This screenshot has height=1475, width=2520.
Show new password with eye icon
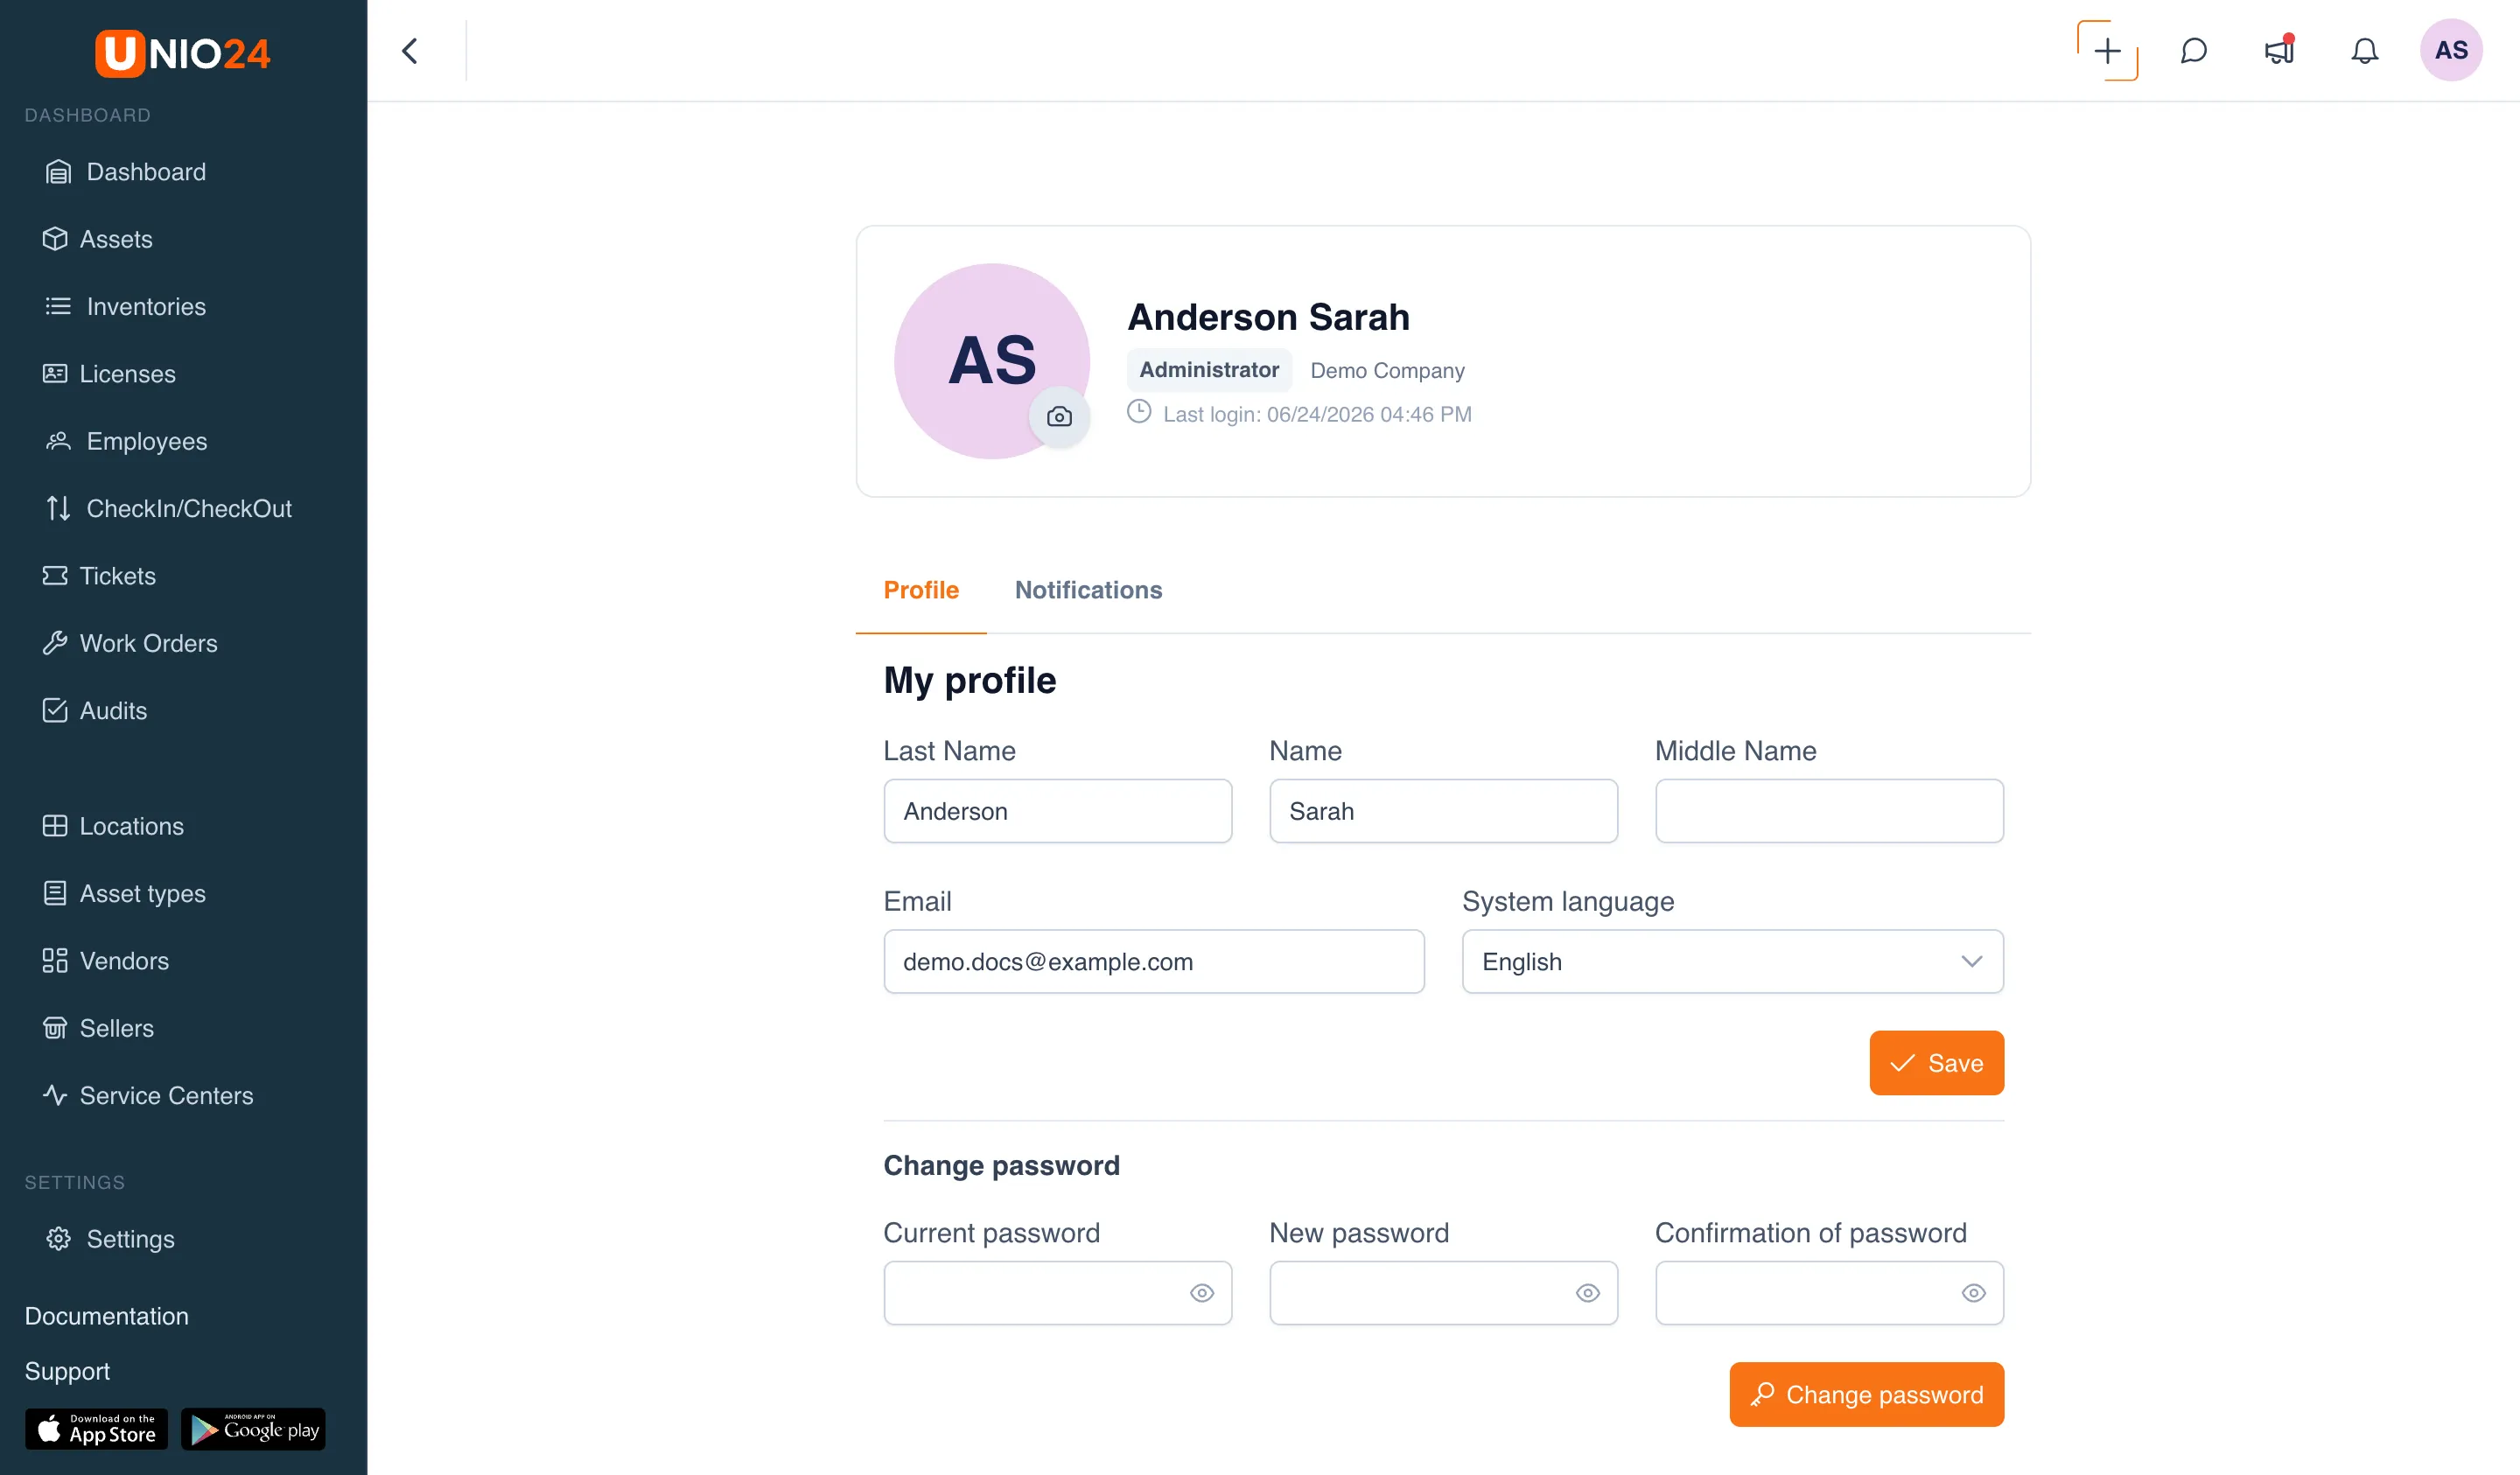[1588, 1293]
